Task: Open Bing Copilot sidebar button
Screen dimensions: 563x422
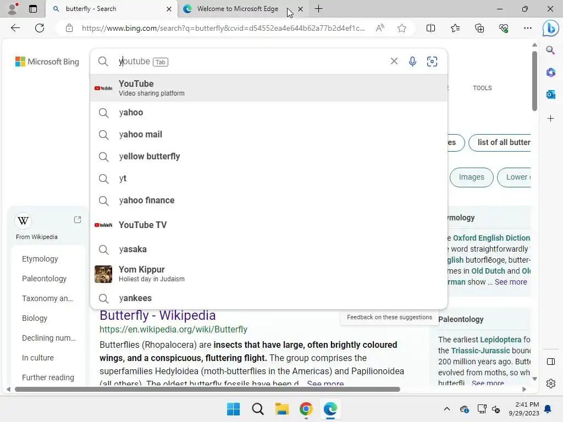Action: coord(550,29)
